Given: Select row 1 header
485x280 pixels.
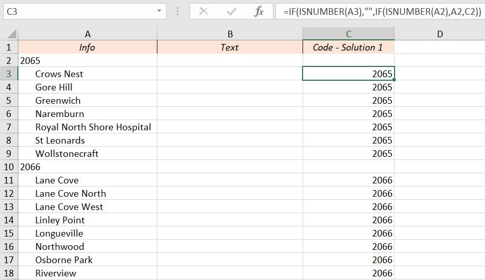Looking at the screenshot, I should point(9,47).
